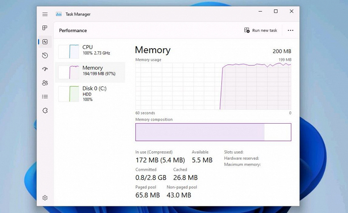
Task: Open the App history page icon
Action: pos(45,55)
